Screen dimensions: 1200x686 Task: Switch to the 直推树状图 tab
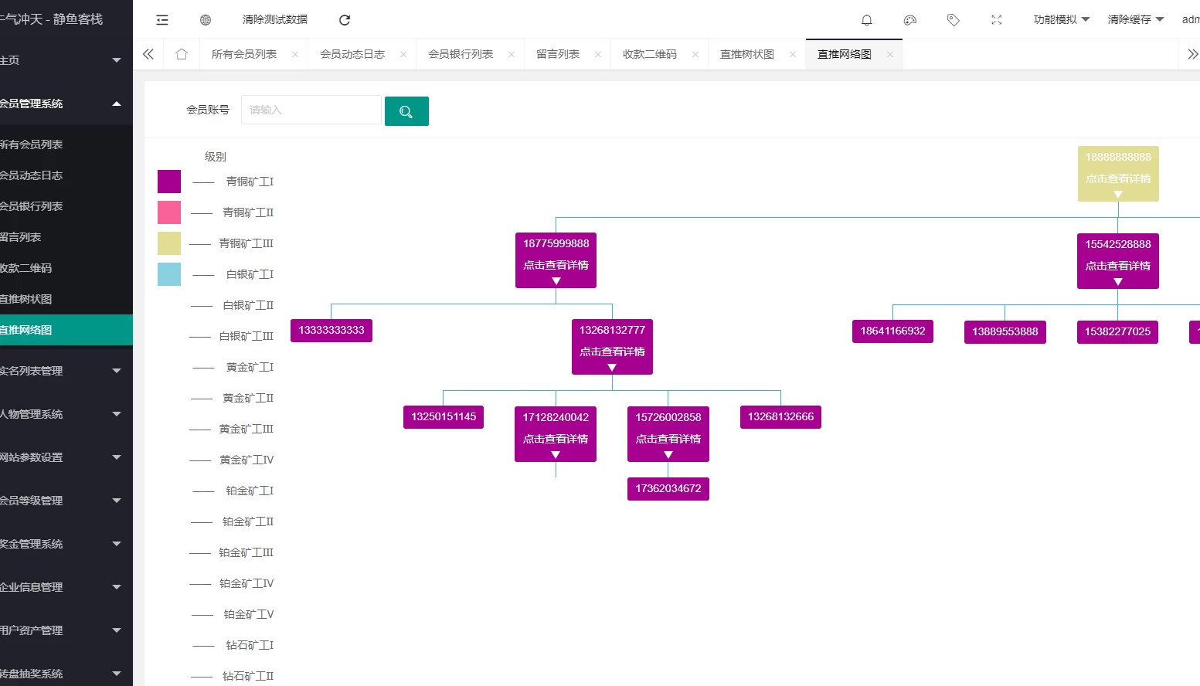pyautogui.click(x=747, y=54)
